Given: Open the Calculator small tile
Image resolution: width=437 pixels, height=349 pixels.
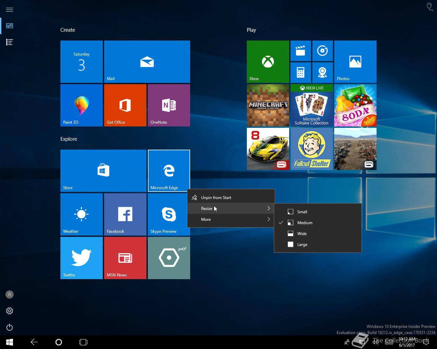Looking at the screenshot, I should tap(301, 73).
